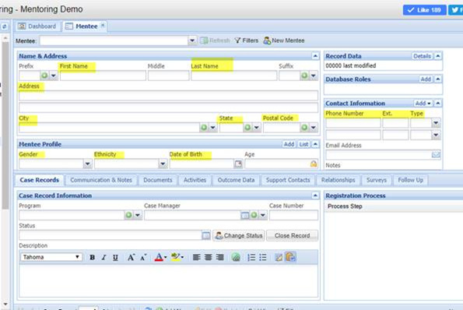The height and width of the screenshot is (310, 463).
Task: Click green add icon next to Program
Action: coord(128,215)
